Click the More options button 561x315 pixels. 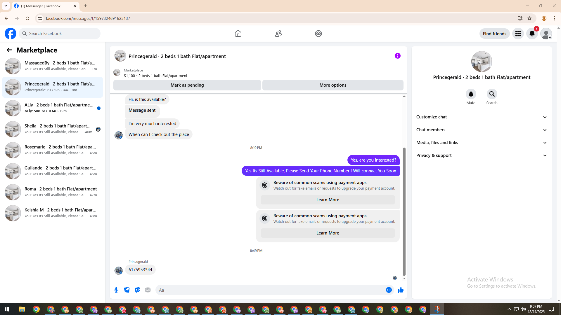pyautogui.click(x=333, y=85)
